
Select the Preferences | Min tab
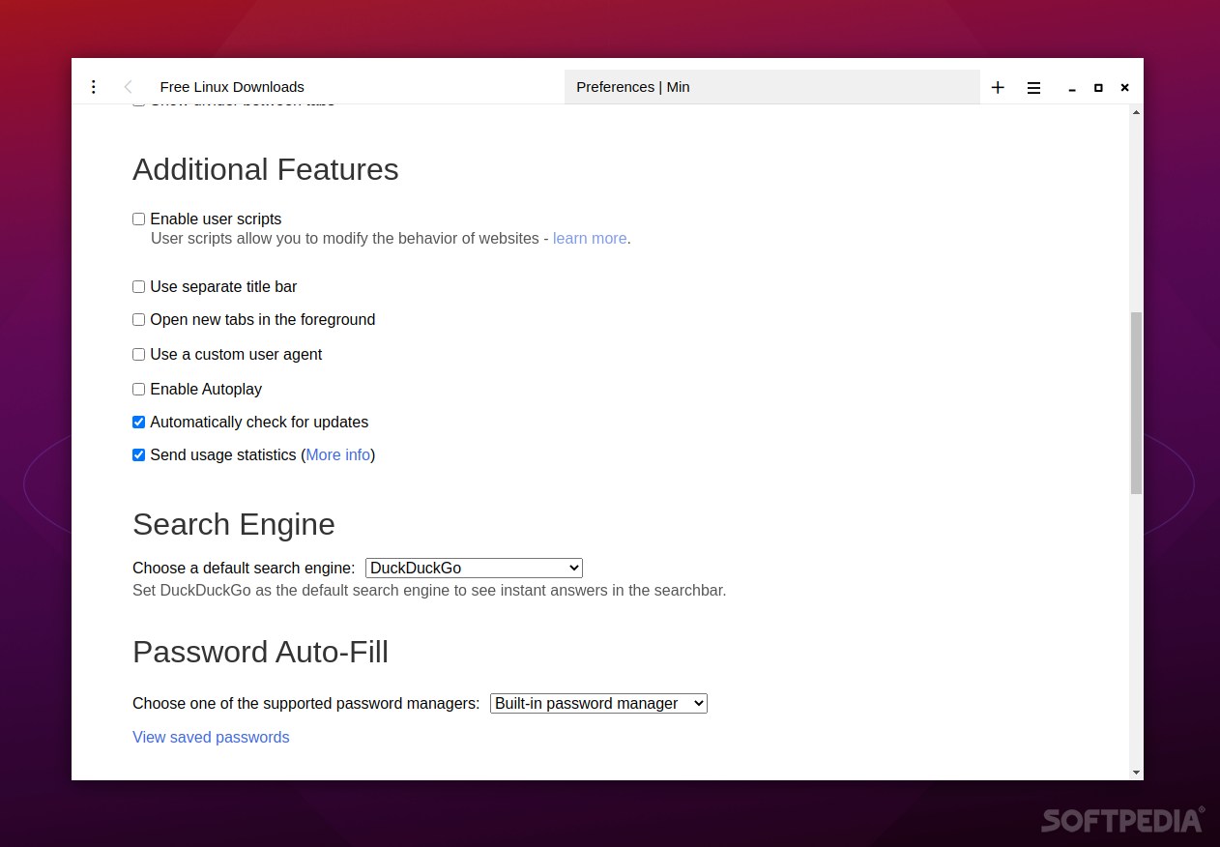(772, 87)
